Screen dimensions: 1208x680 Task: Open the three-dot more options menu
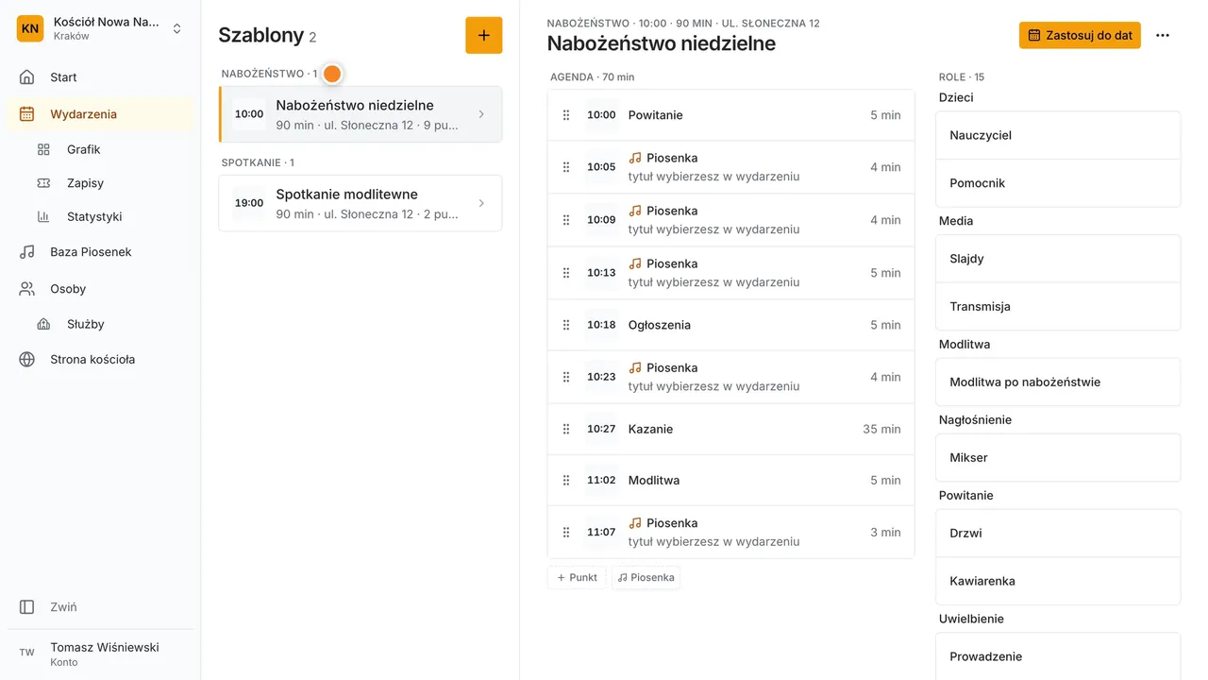(x=1163, y=35)
